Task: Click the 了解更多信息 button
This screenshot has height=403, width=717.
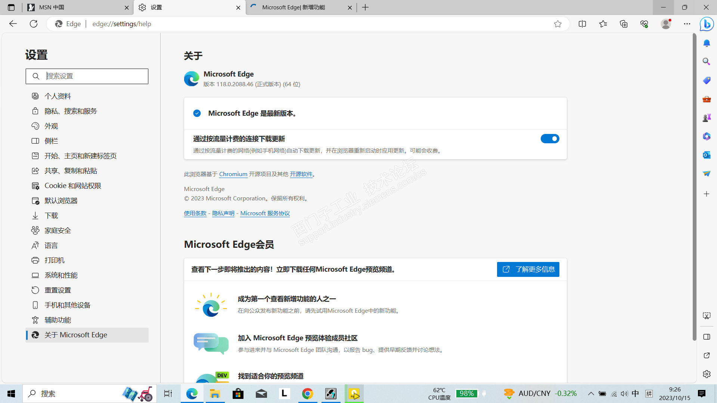Action: point(528,269)
